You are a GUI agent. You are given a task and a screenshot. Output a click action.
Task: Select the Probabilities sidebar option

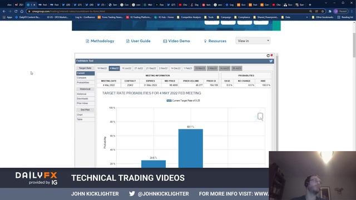(x=85, y=83)
